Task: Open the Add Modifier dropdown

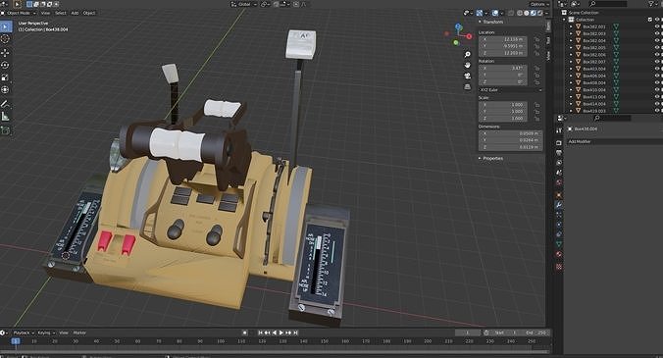Action: pos(615,141)
